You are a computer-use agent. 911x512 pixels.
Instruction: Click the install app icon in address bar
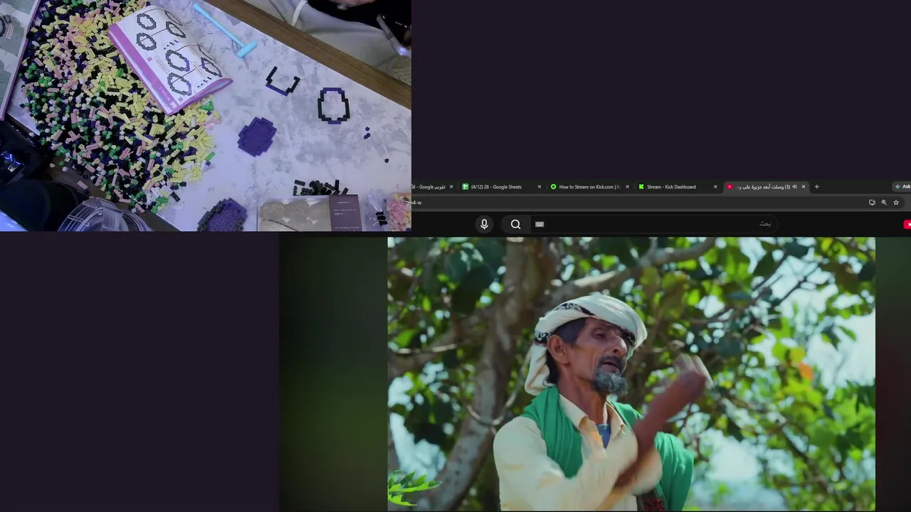click(x=872, y=203)
